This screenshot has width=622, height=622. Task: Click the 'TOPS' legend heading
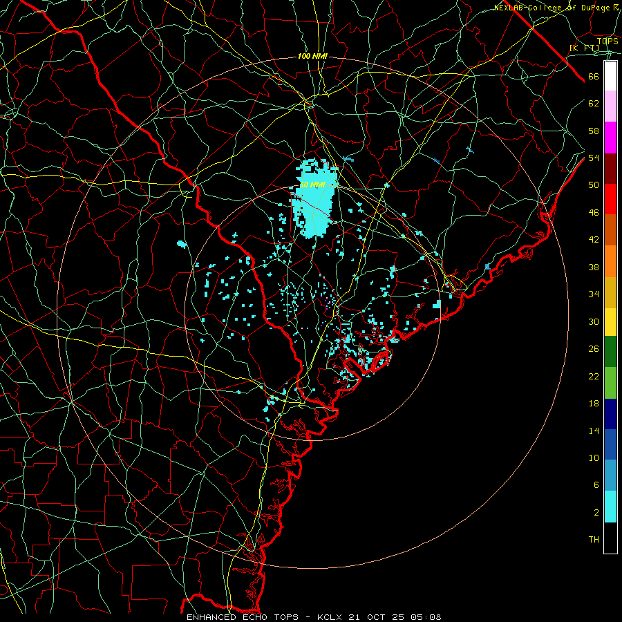[x=607, y=41]
